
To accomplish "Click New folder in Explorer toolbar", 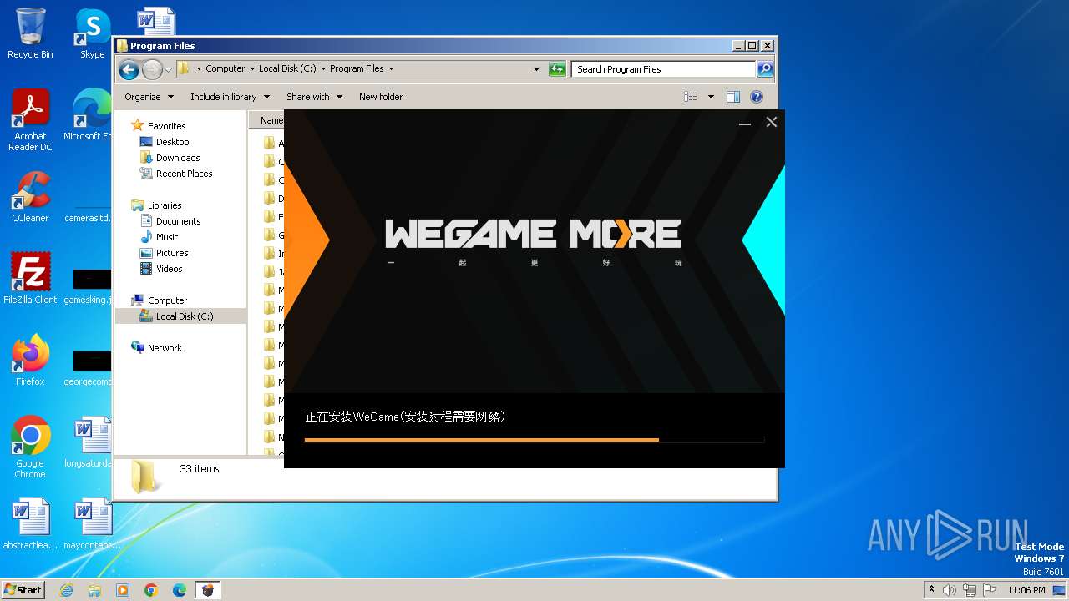I will 381,97.
